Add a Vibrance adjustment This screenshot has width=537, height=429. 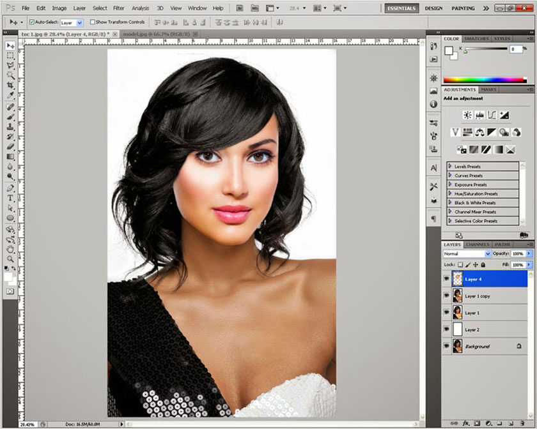(455, 132)
